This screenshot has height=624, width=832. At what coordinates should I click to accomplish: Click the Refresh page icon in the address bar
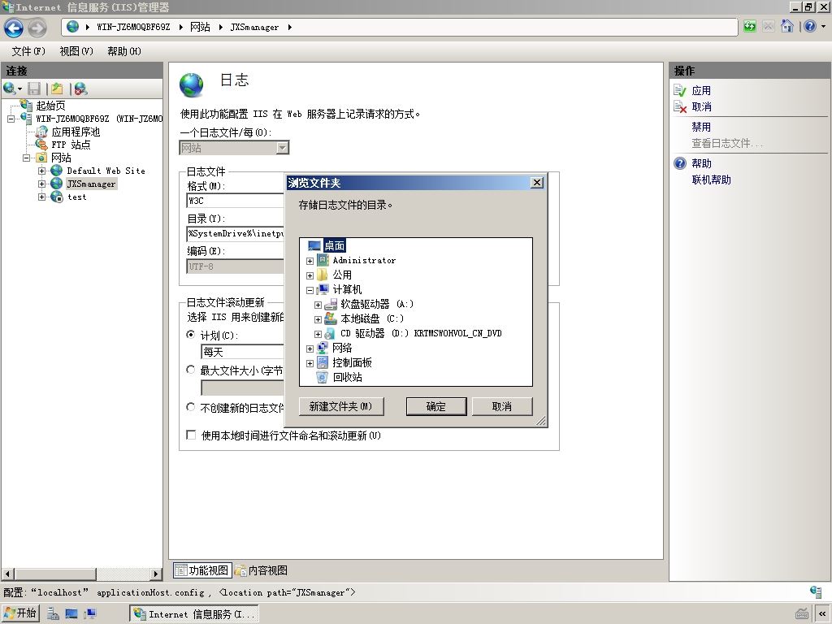click(749, 27)
